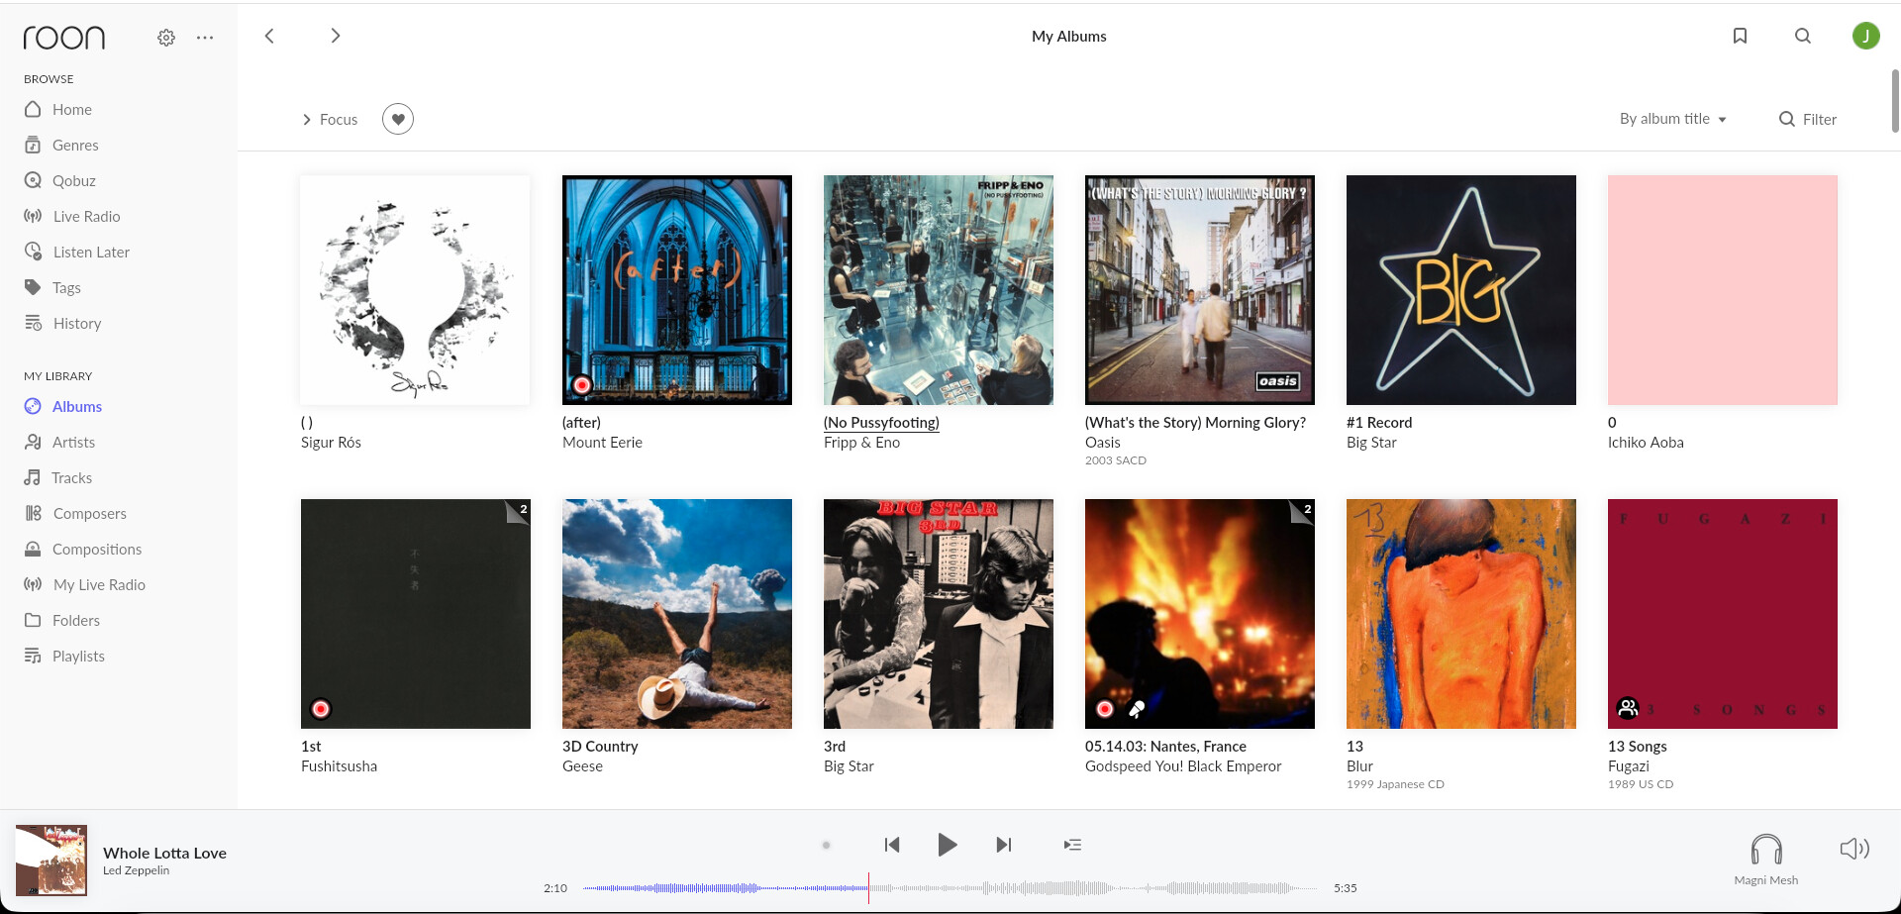Image resolution: width=1901 pixels, height=914 pixels.
Task: Click the microphone badge on Nantes cover
Action: tap(1137, 709)
